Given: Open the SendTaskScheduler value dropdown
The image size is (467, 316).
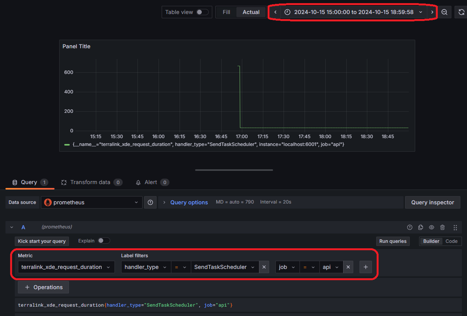Looking at the screenshot, I should click(x=225, y=267).
